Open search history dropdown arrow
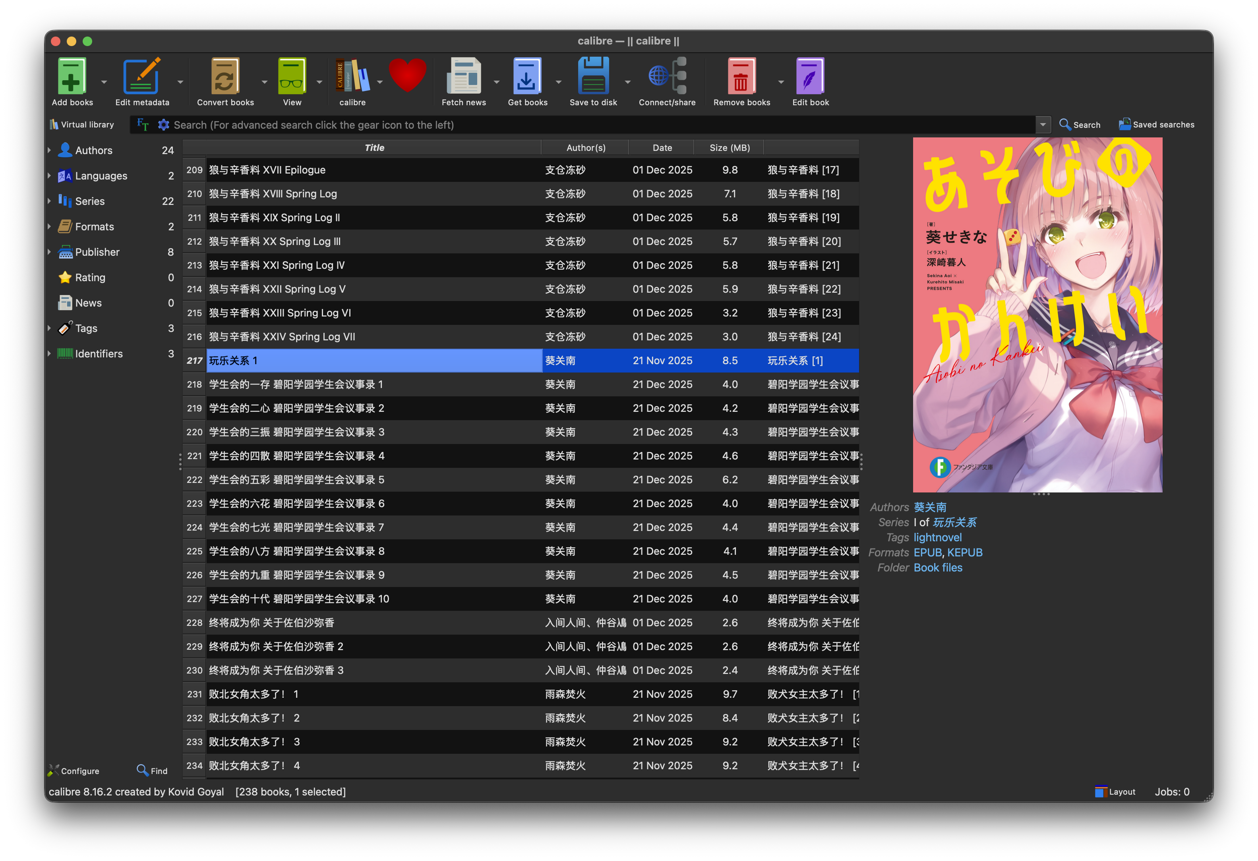Image resolution: width=1258 pixels, height=861 pixels. 1043,125
